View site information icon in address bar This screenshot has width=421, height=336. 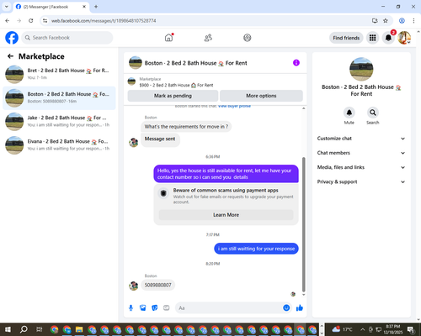tap(45, 21)
